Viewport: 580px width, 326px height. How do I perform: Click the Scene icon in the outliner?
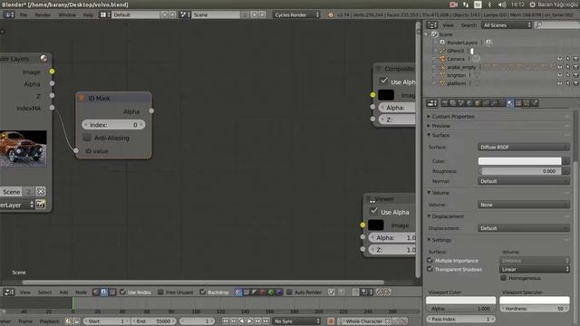(435, 34)
